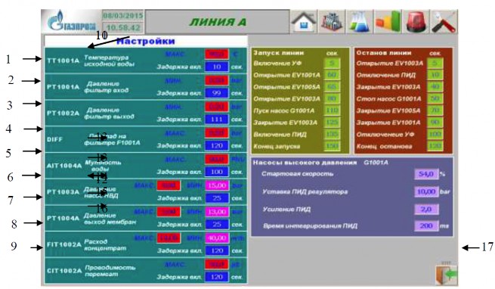Set the Включение ПИД time field
The height and width of the screenshot is (289, 495).
pos(332,134)
